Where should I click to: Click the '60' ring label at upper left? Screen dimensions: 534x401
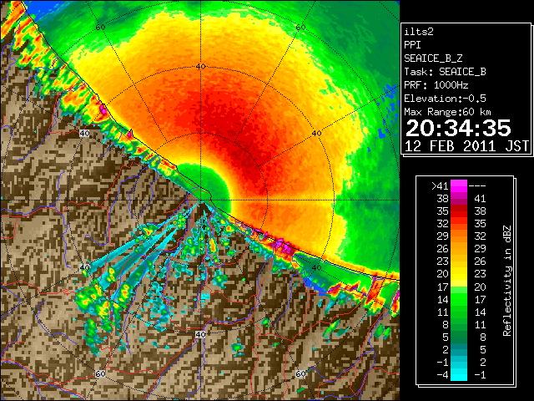(x=100, y=28)
